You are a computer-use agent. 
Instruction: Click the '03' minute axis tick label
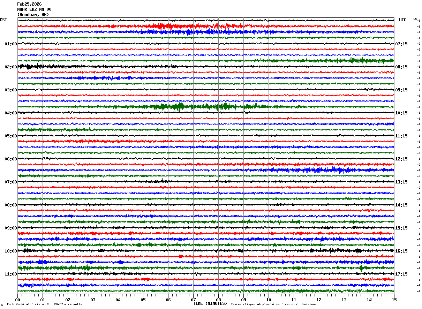pyautogui.click(x=93, y=300)
